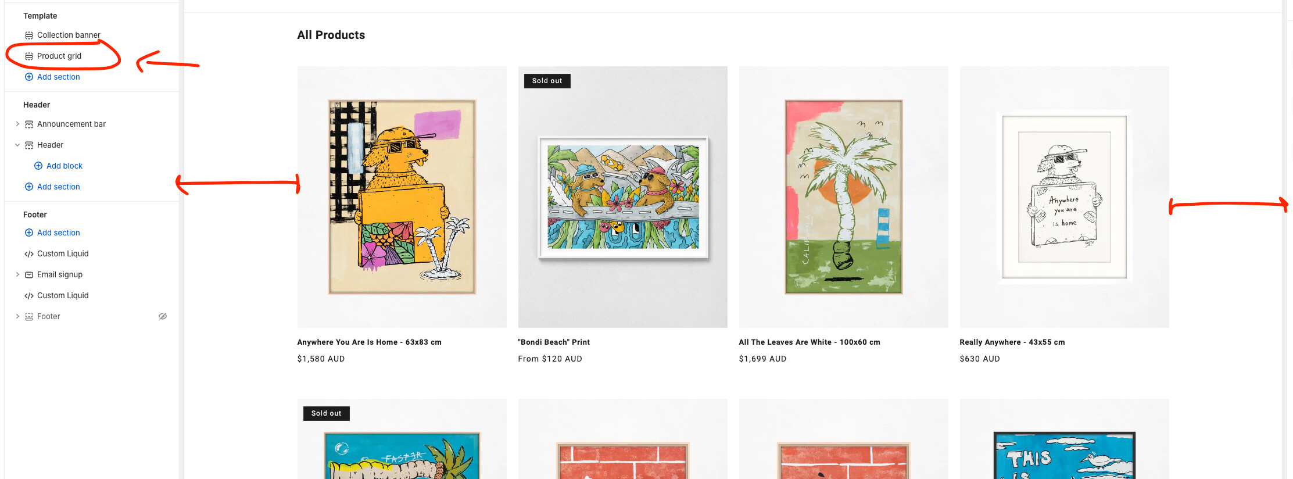
Task: Click the Email signup envelope icon
Action: point(29,275)
